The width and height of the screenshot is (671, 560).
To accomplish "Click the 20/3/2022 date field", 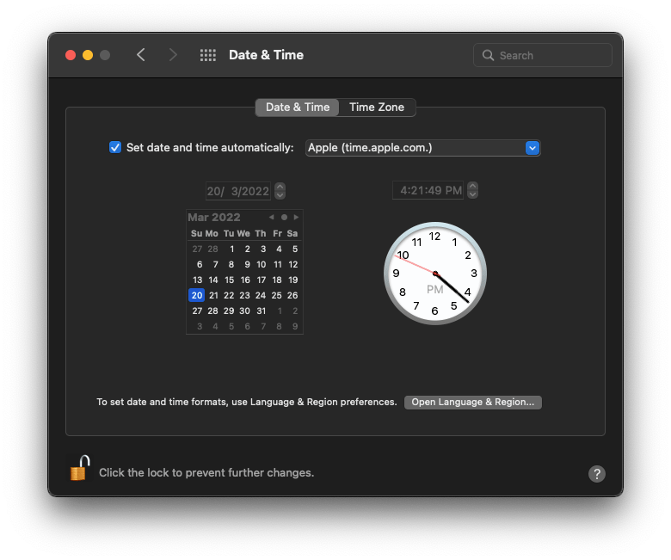I will [x=238, y=191].
